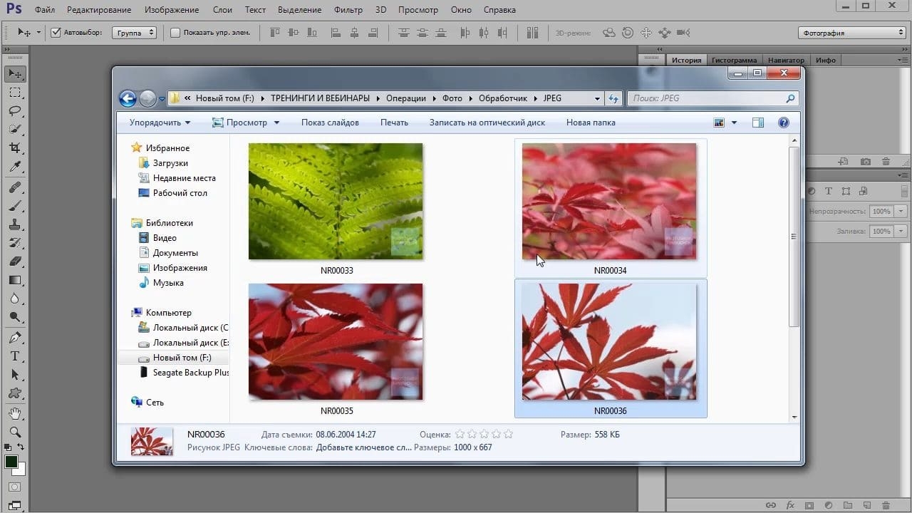The width and height of the screenshot is (912, 513).
Task: Click the foreground color swatch
Action: tap(11, 462)
